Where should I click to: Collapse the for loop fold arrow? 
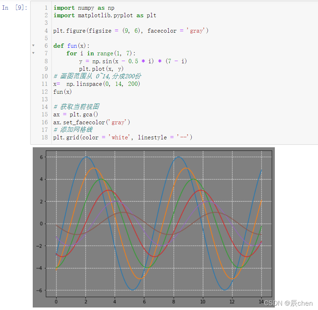pos(33,53)
